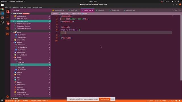
Task: Click the split editor icon
Action: point(176,10)
